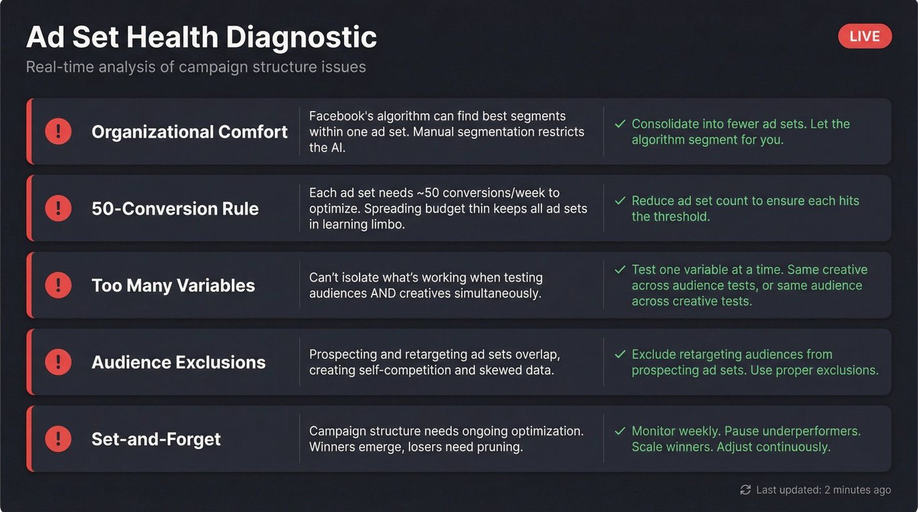The height and width of the screenshot is (512, 918).
Task: Click the checkmark before Reduce ad set count
Action: pos(620,201)
